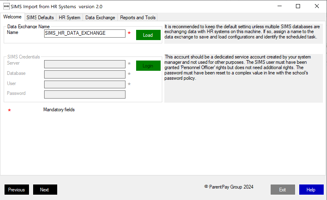
Task: Open the Reports and Tools tab
Action: (x=138, y=18)
